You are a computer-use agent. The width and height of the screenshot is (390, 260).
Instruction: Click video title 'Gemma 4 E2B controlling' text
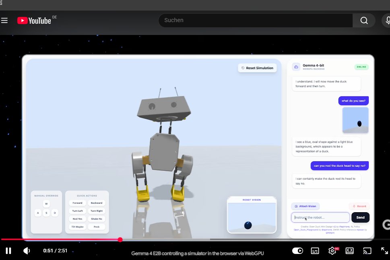[197, 253]
